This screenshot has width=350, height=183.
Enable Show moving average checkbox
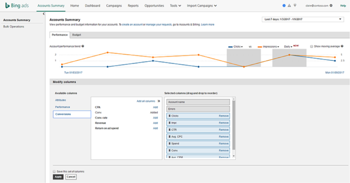(x=312, y=46)
